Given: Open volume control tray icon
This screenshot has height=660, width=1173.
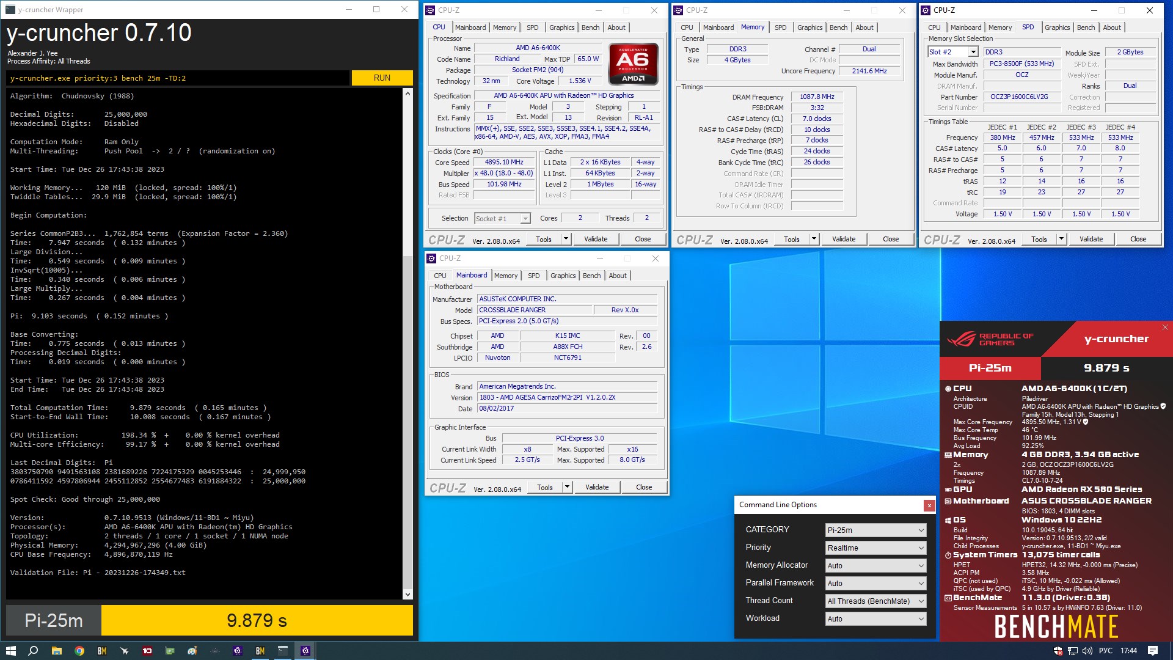Looking at the screenshot, I should pyautogui.click(x=1087, y=651).
